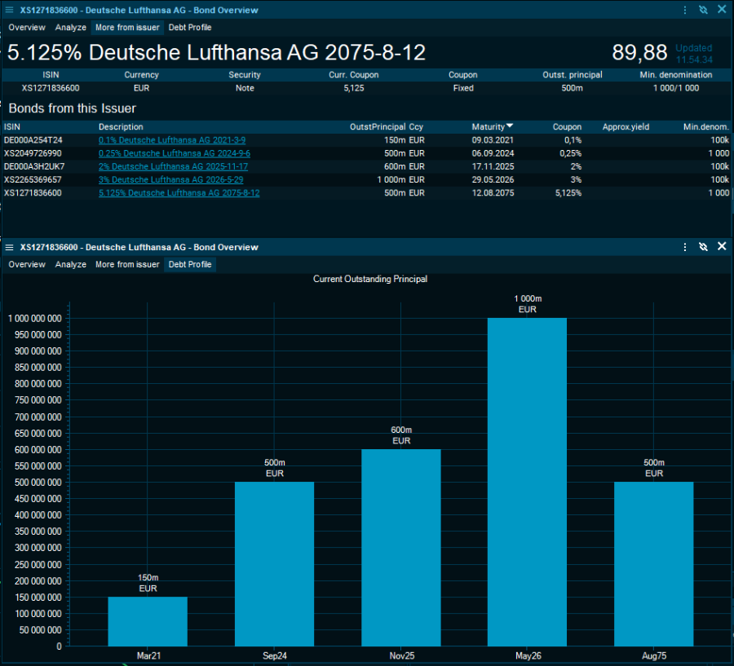Screen dimensions: 734x666
Task: Open the hamburger menu in lower panel
Action: (x=9, y=247)
